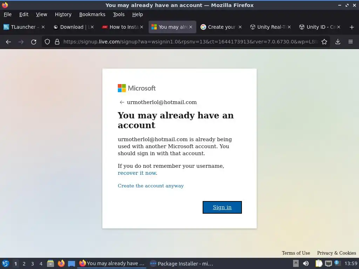Image resolution: width=359 pixels, height=269 pixels.
Task: Click the 'recover it now' link
Action: [x=137, y=173]
